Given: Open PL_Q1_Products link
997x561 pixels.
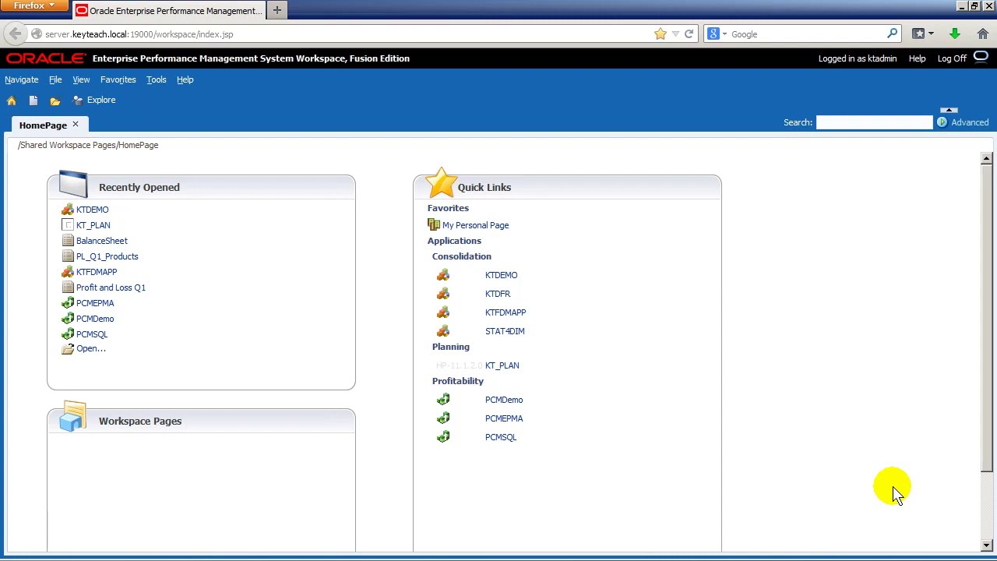Looking at the screenshot, I should point(107,256).
